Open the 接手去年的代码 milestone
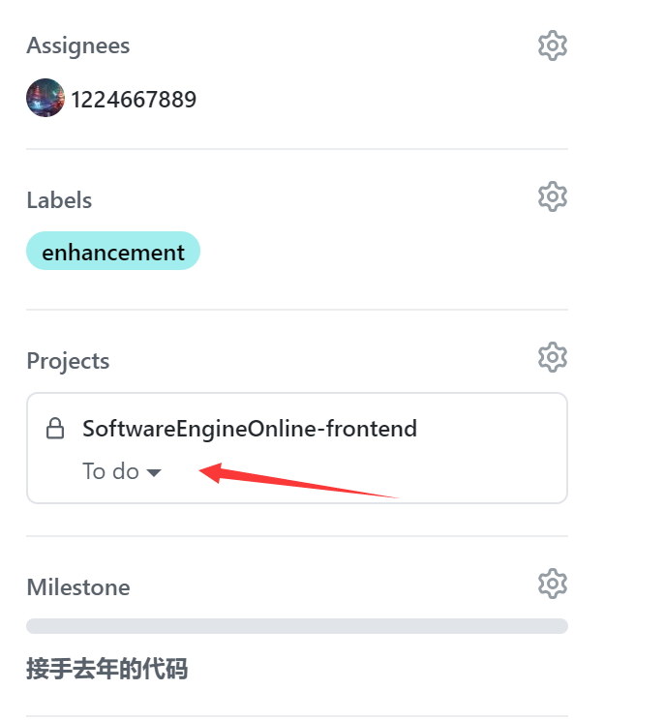Screen dimensions: 665x720 pos(107,668)
